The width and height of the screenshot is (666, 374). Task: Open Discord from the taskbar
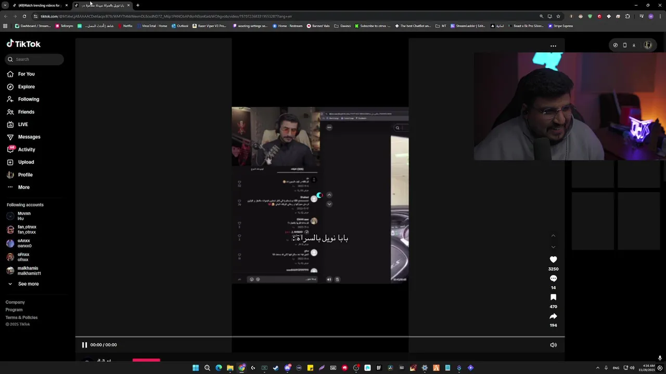[x=287, y=368]
